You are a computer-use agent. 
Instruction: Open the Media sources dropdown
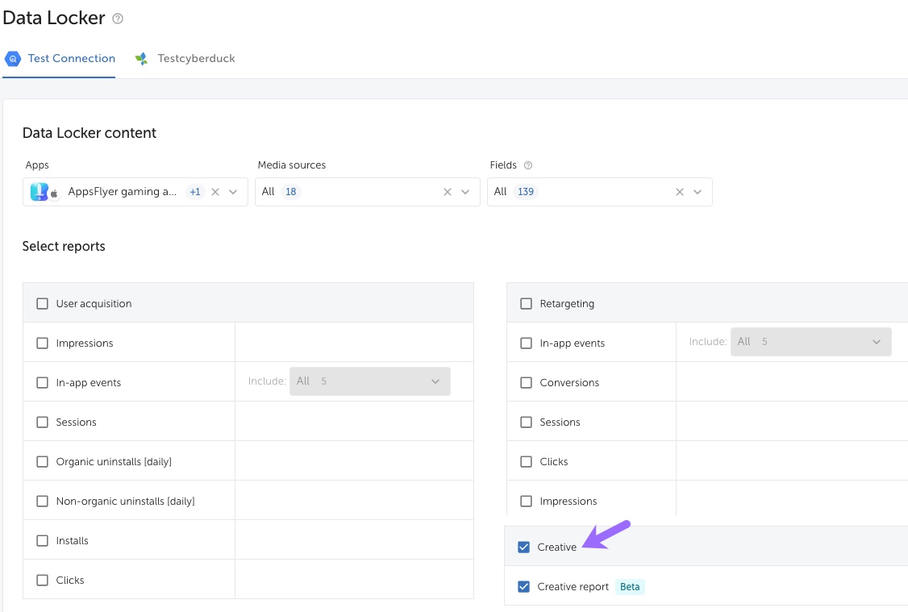465,192
